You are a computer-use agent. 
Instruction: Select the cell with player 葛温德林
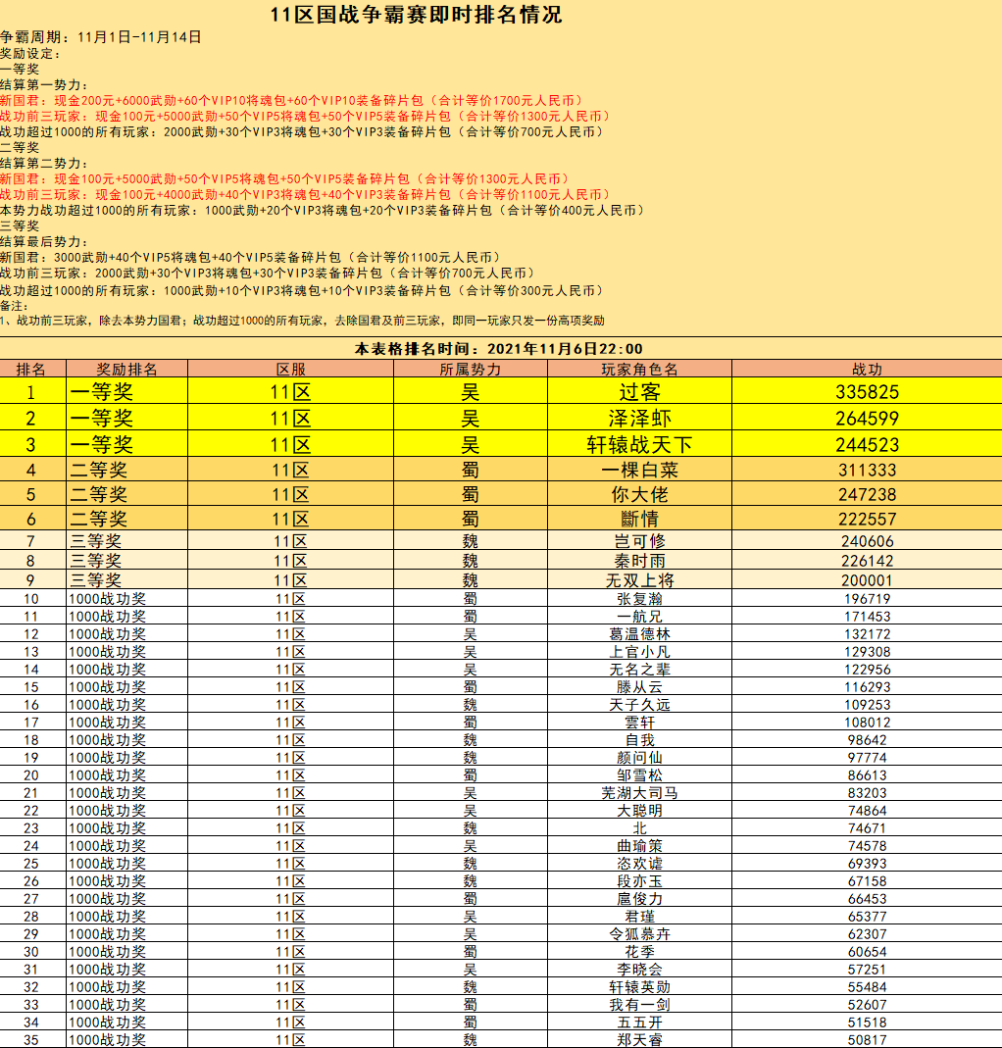[x=639, y=634]
